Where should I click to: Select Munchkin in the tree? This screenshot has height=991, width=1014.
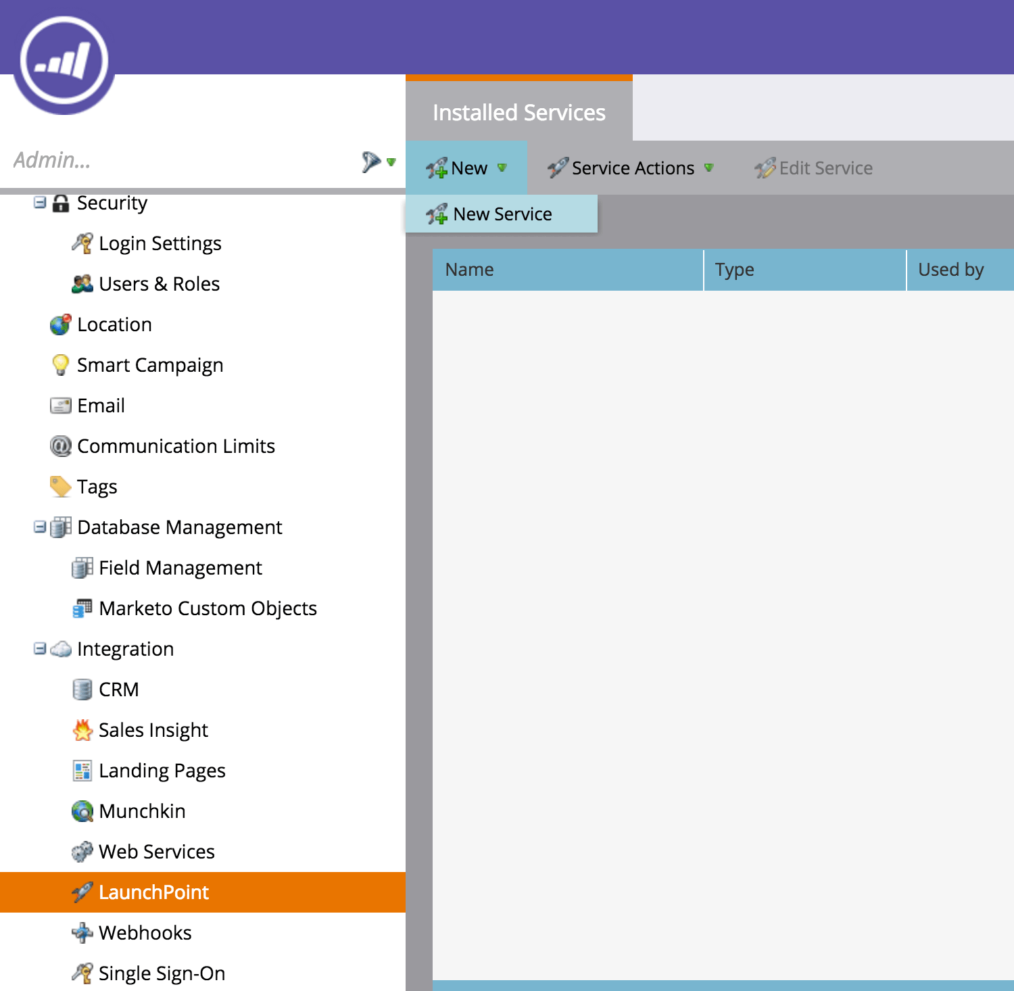[x=142, y=811]
